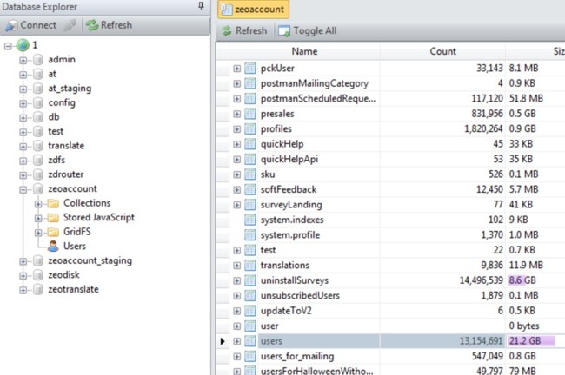565x375 pixels.
Task: Click the GridFS folder icon
Action: click(x=53, y=232)
